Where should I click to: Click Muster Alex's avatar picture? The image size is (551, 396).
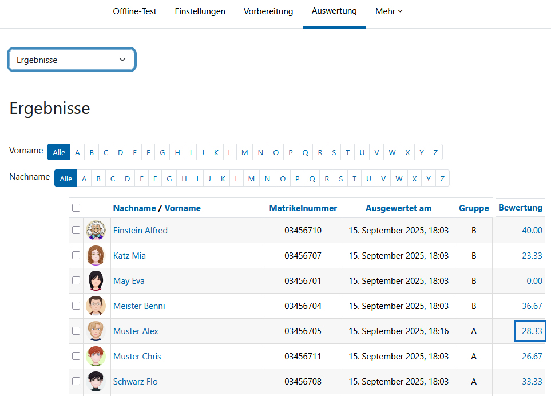[x=96, y=331]
